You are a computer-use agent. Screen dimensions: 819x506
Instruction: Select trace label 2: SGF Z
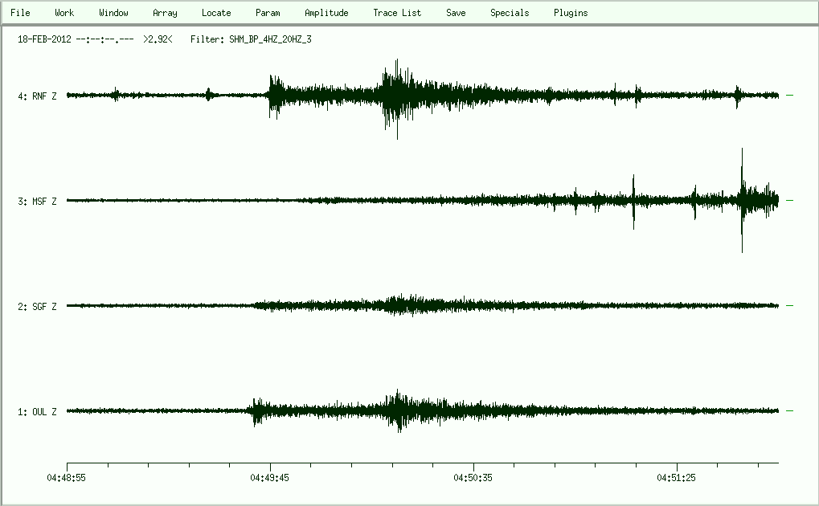pos(37,307)
